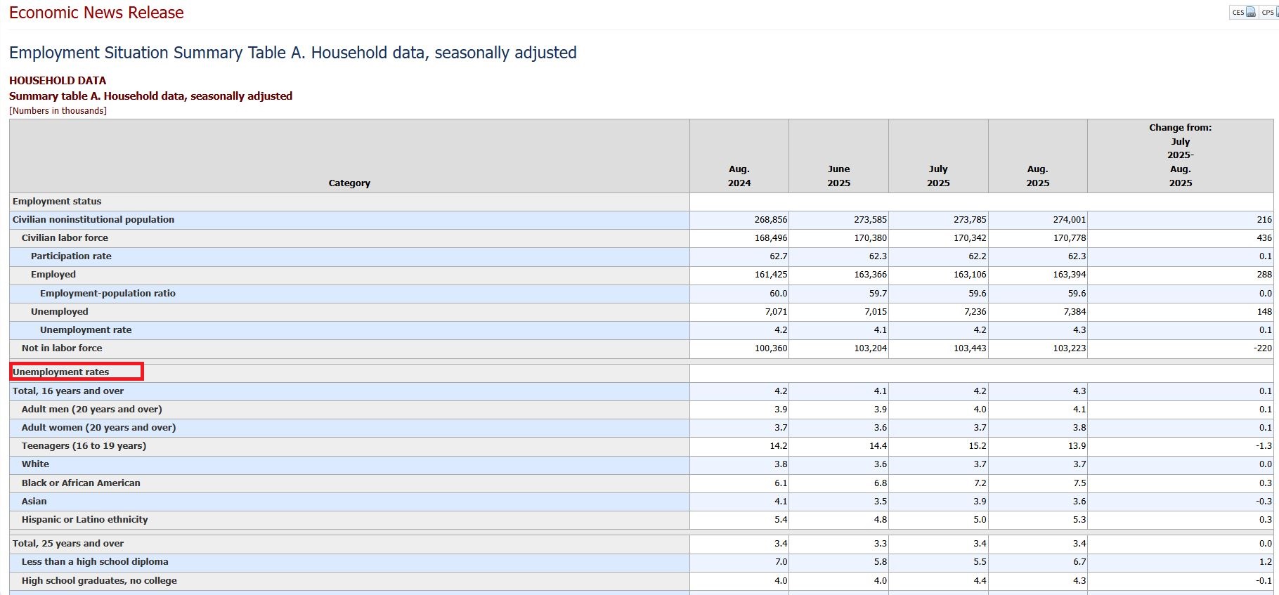Select the 170,778 civilian labor force value
The height and width of the screenshot is (595, 1279).
(x=1070, y=238)
